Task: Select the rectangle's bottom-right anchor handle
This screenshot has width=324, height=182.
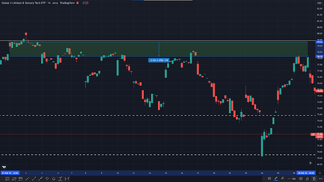Action: [308, 56]
